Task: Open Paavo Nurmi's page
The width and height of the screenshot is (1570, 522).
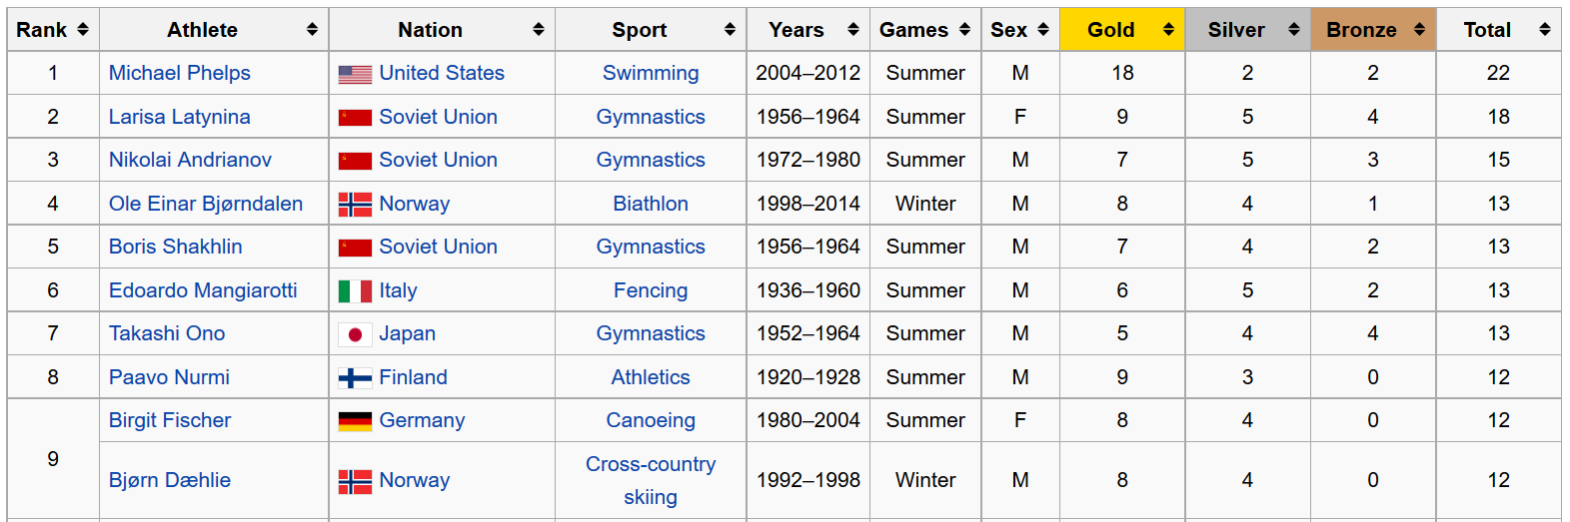Action: pyautogui.click(x=169, y=377)
